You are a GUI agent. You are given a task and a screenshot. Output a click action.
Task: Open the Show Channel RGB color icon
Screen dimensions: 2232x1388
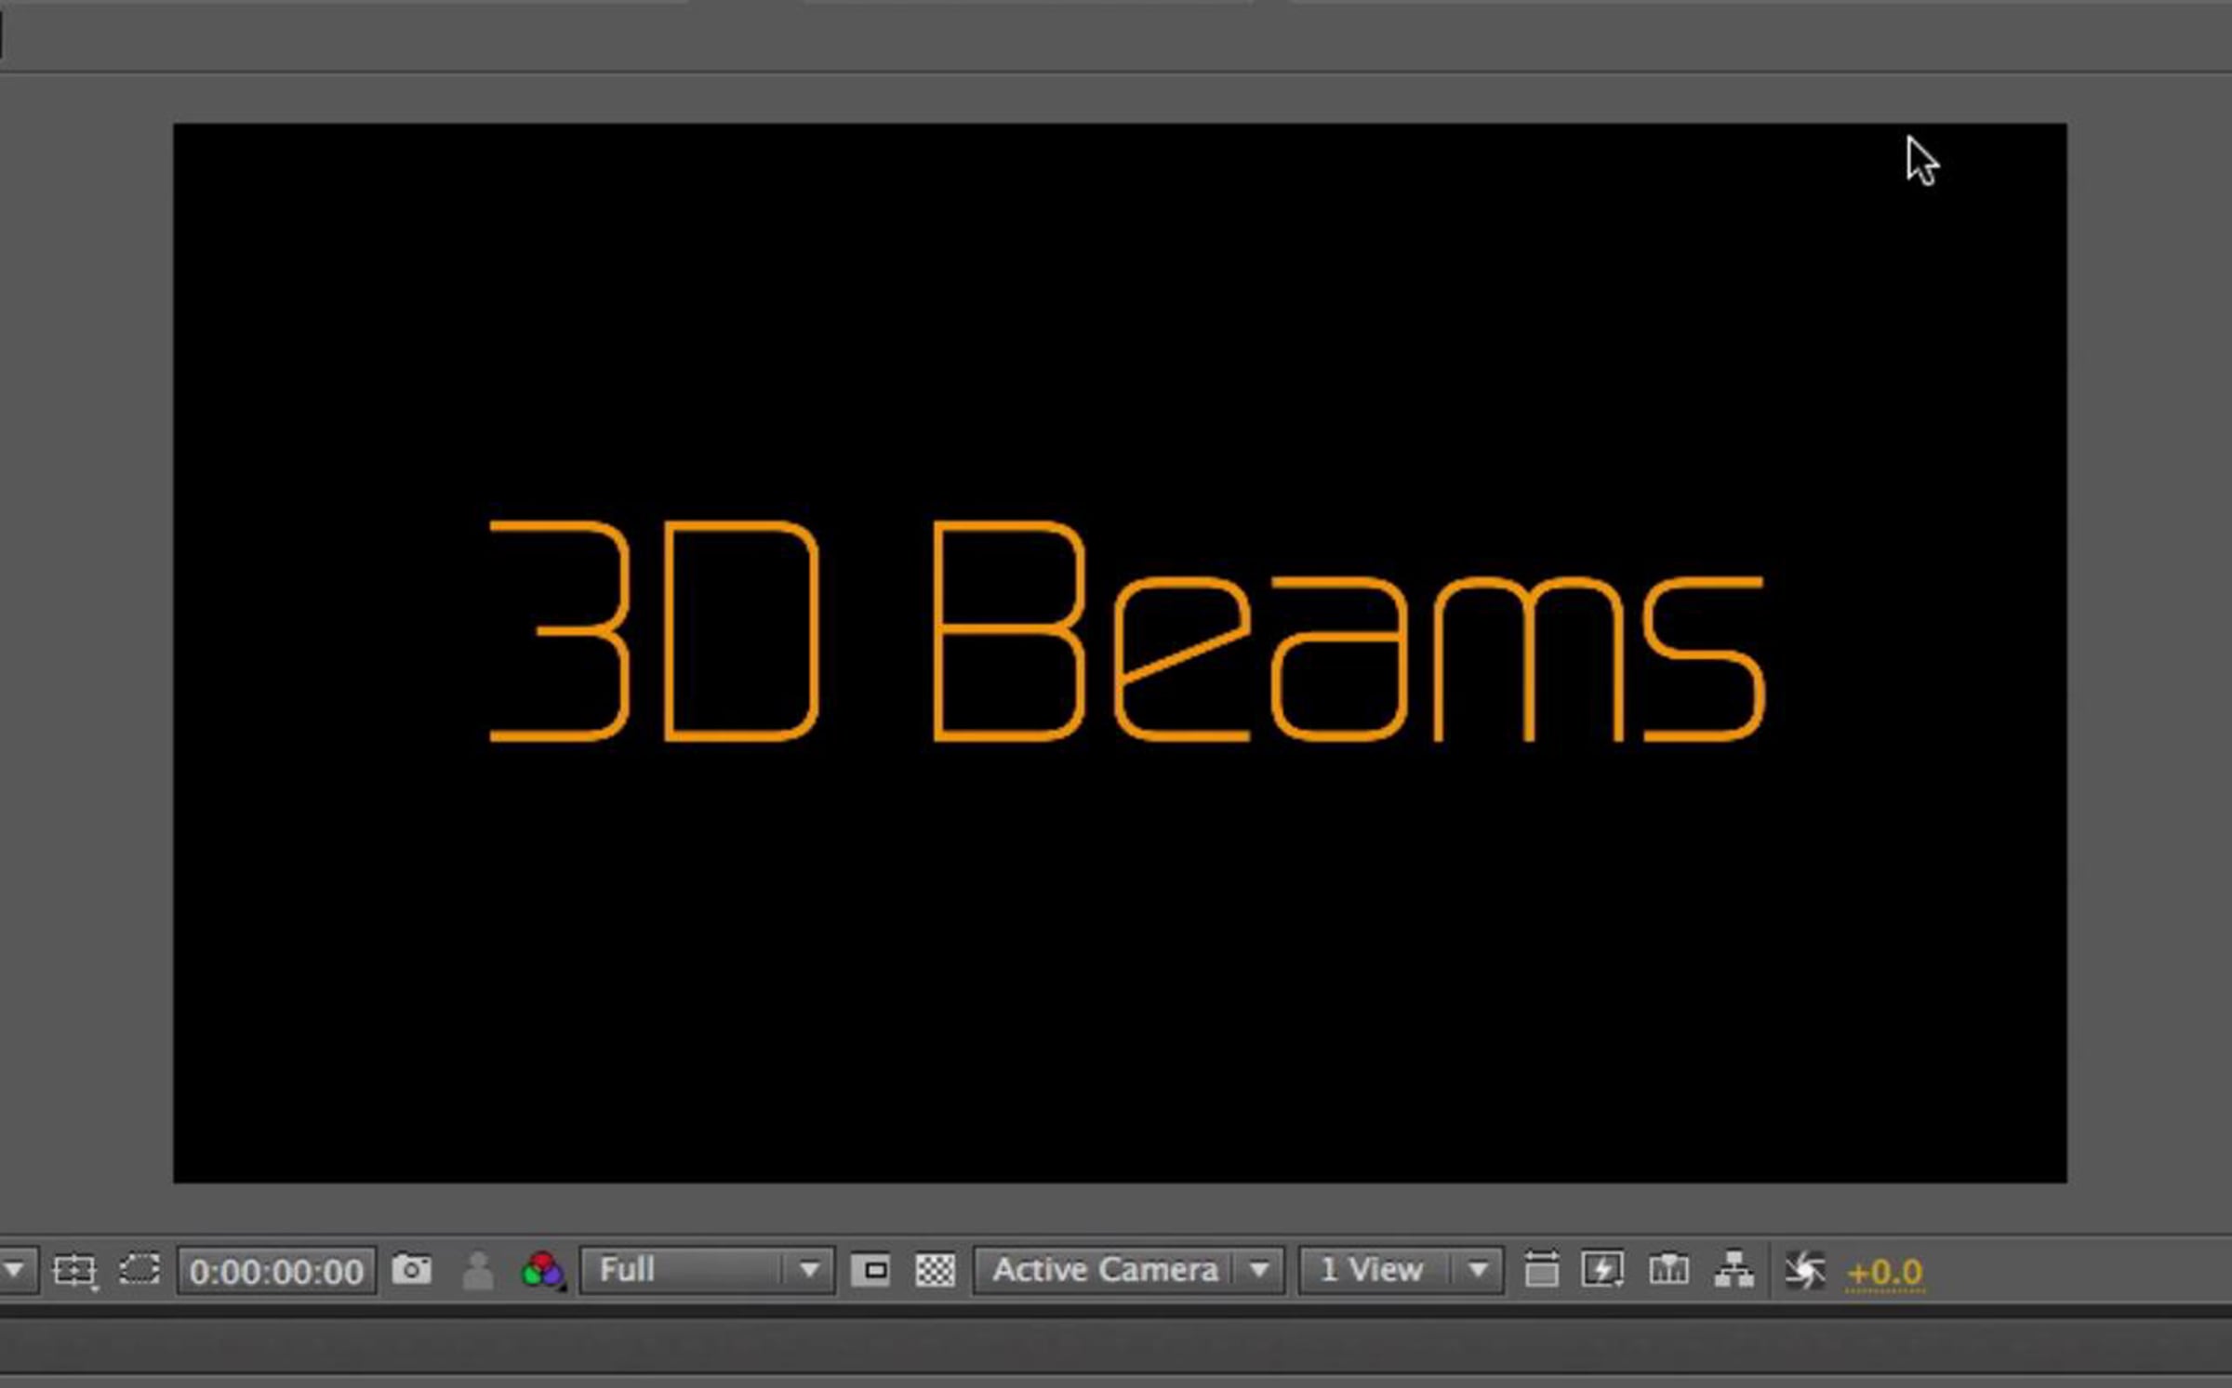click(x=543, y=1270)
